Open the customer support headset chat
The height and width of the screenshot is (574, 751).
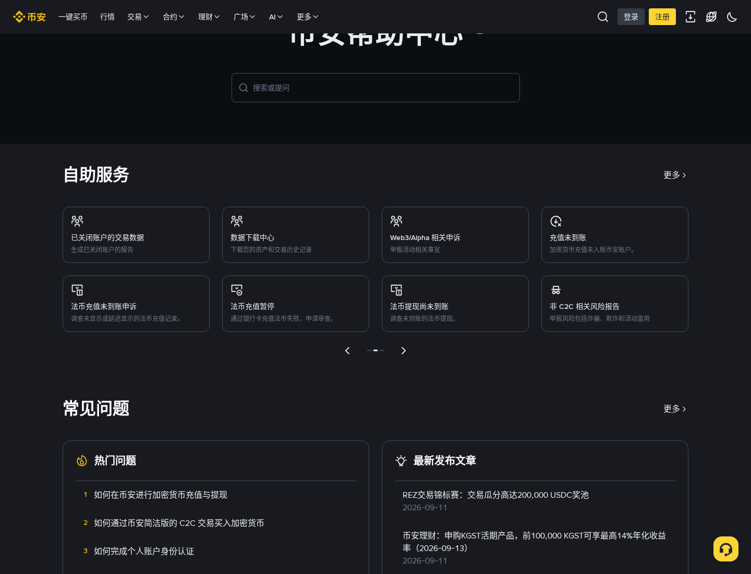[x=726, y=549]
